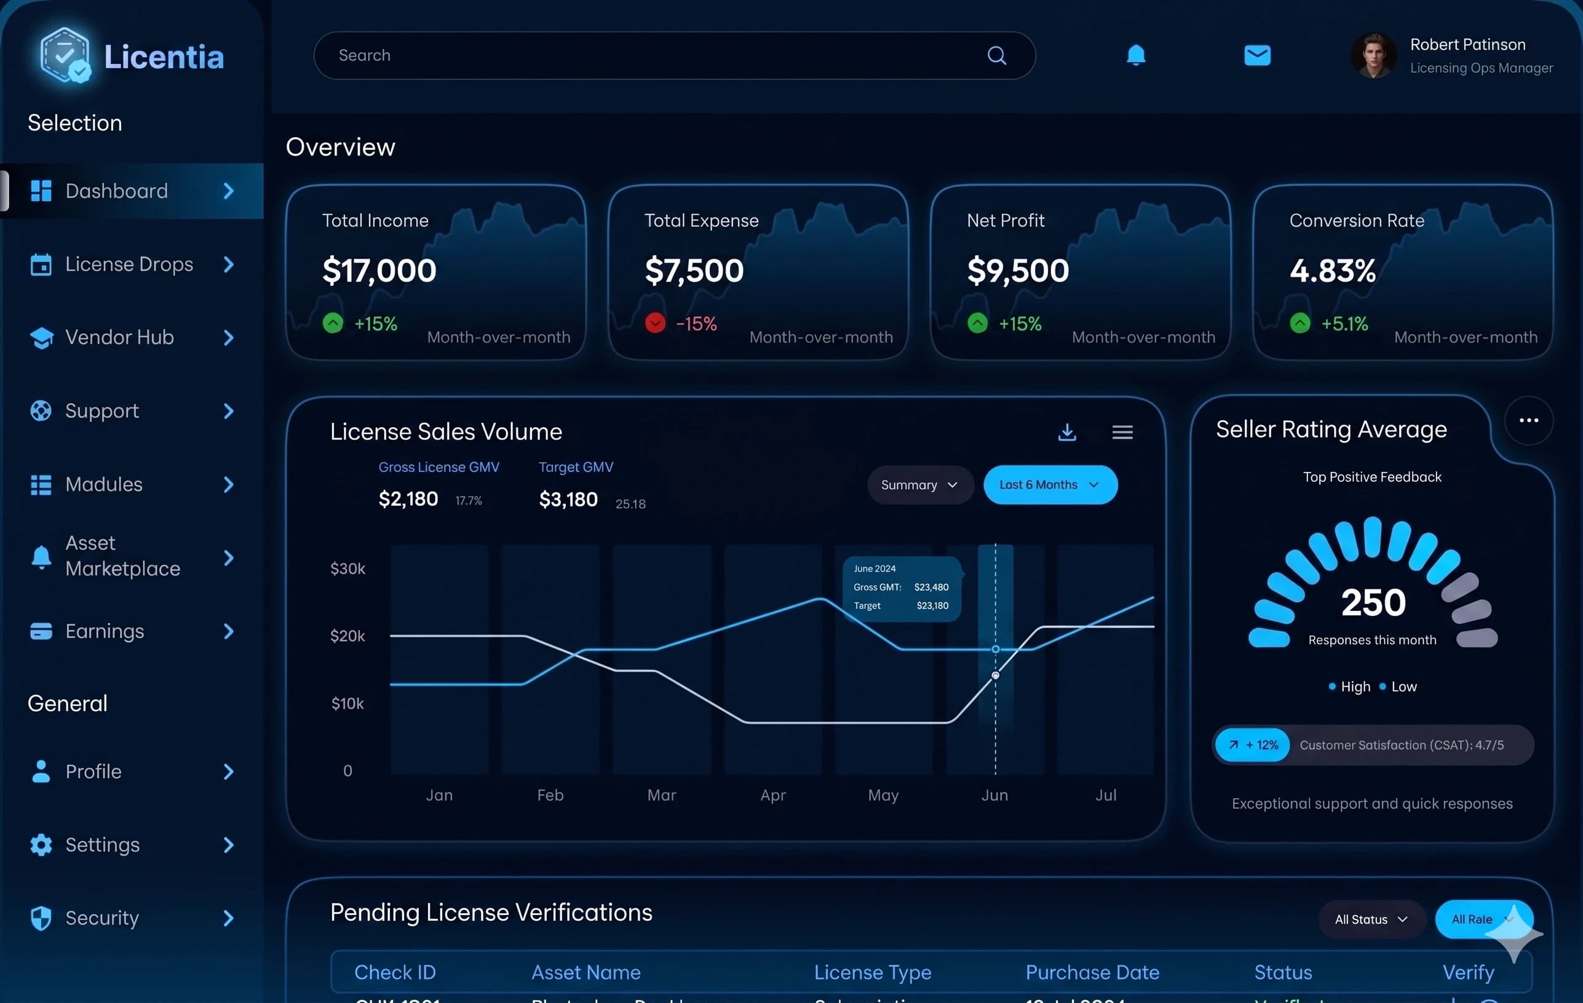
Task: Toggle Target GMV series legend
Action: (x=576, y=467)
